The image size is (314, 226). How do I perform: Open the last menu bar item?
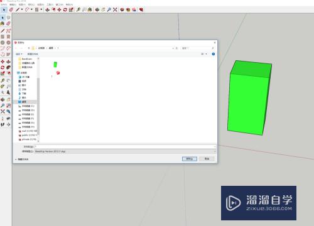(x=69, y=4)
